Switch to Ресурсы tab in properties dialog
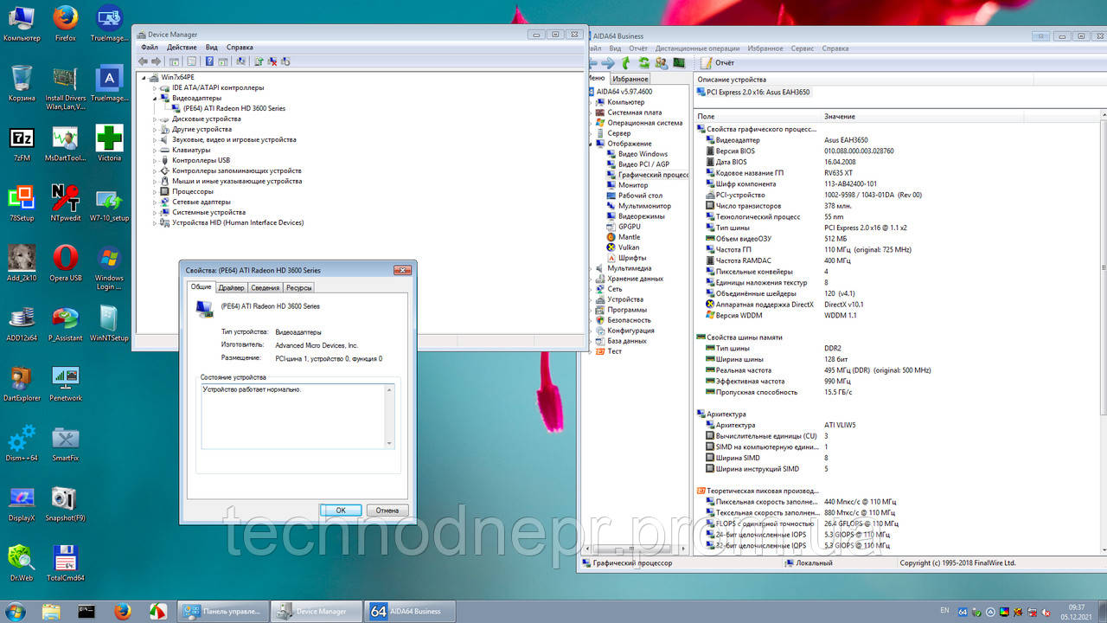The width and height of the screenshot is (1107, 623). [298, 287]
